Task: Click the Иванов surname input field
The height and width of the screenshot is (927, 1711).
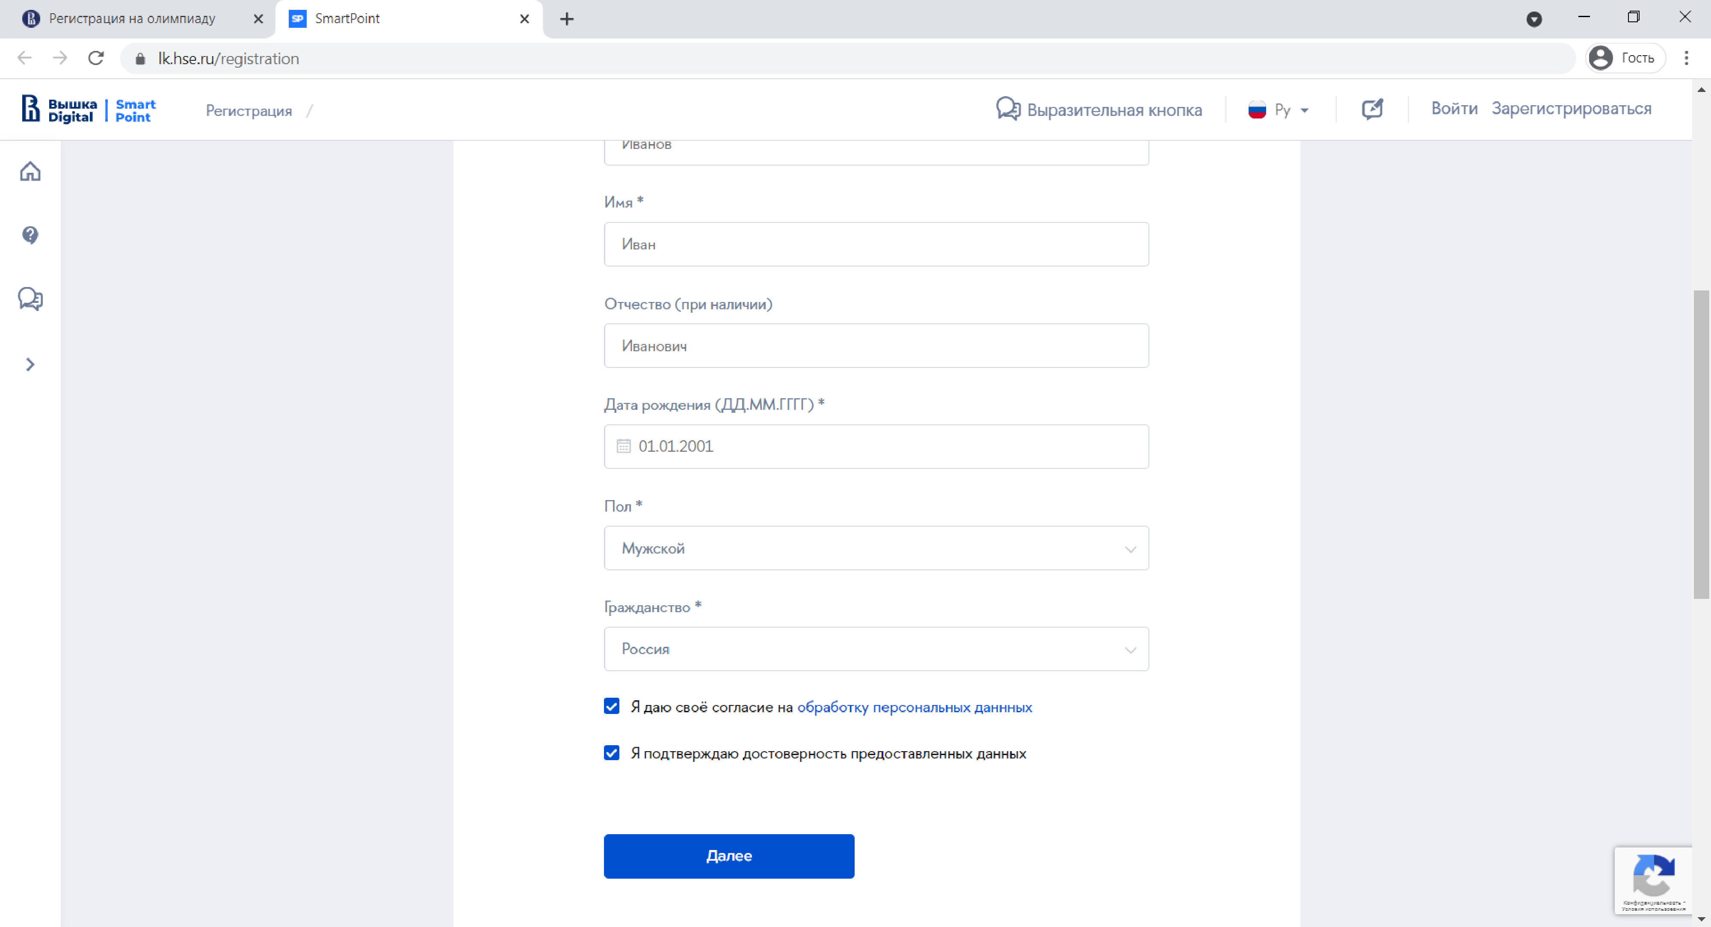Action: (x=876, y=152)
